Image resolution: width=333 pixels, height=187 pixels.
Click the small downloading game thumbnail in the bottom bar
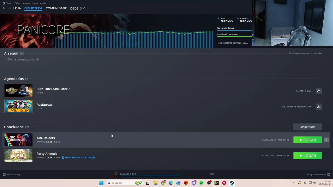click(116, 175)
